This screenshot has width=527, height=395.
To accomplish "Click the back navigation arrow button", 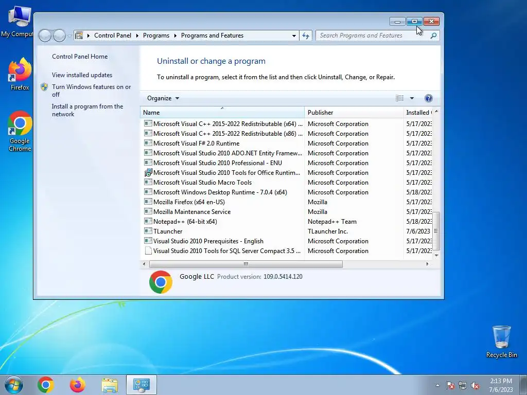I will click(45, 35).
